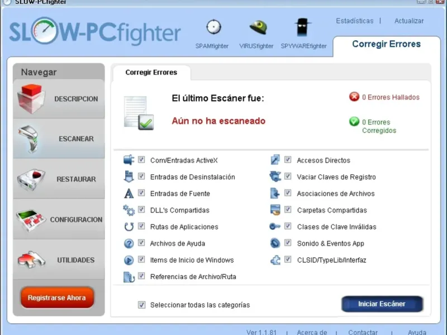
Task: Click the SLOW-PCfighter logo
Action: 95,31
